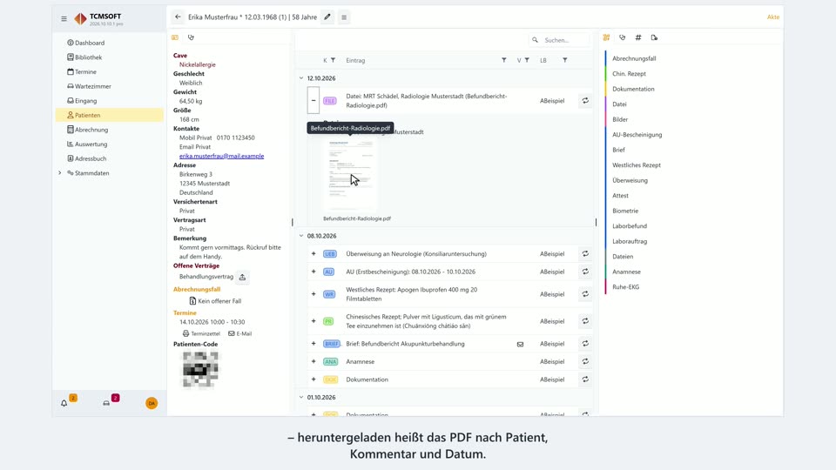
Task: Add an AU-Bescheinigung entry from right panel
Action: pyautogui.click(x=637, y=135)
